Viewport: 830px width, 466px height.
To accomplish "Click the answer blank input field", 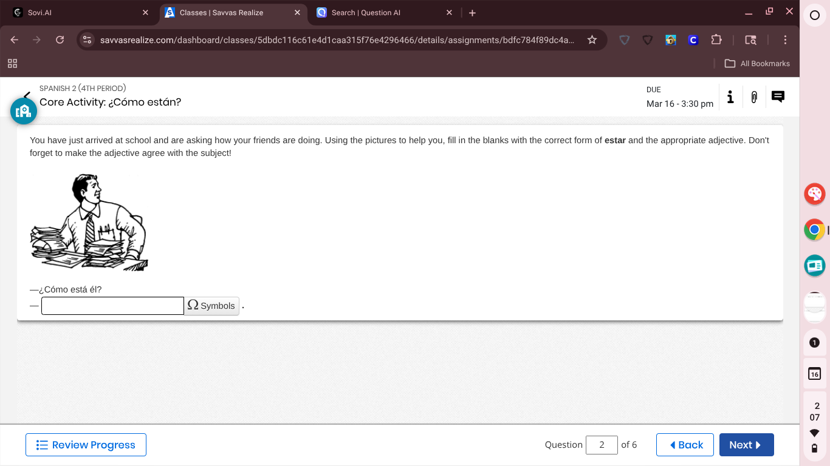I will 112,306.
